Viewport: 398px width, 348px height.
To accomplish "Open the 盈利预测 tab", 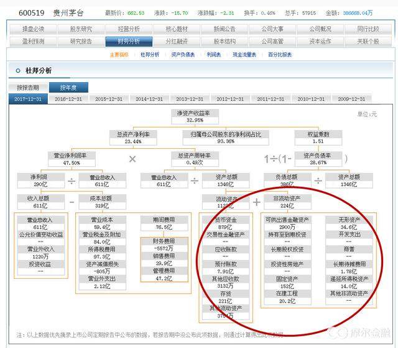I will pos(33,41).
